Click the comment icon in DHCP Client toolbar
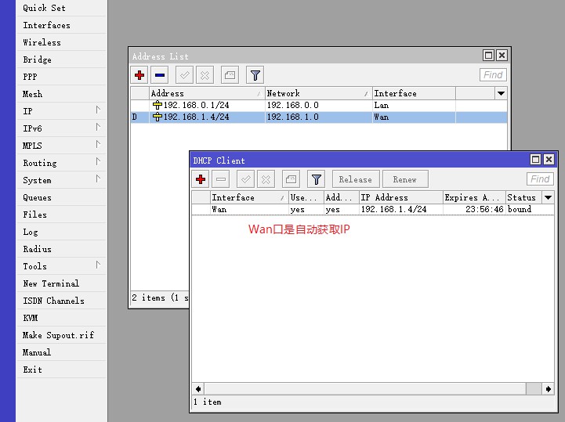Screen dimensions: 565x422 (x=291, y=179)
